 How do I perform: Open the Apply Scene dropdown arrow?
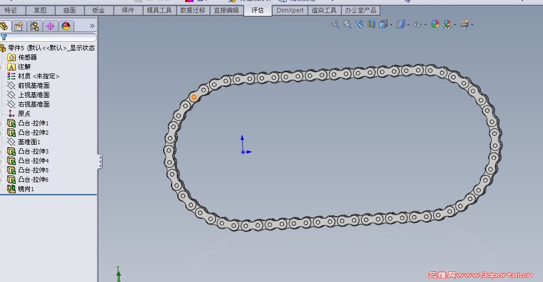455,25
